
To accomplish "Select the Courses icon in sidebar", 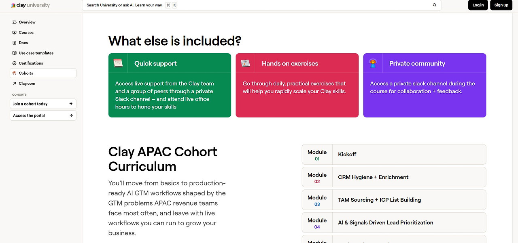I will [x=15, y=32].
